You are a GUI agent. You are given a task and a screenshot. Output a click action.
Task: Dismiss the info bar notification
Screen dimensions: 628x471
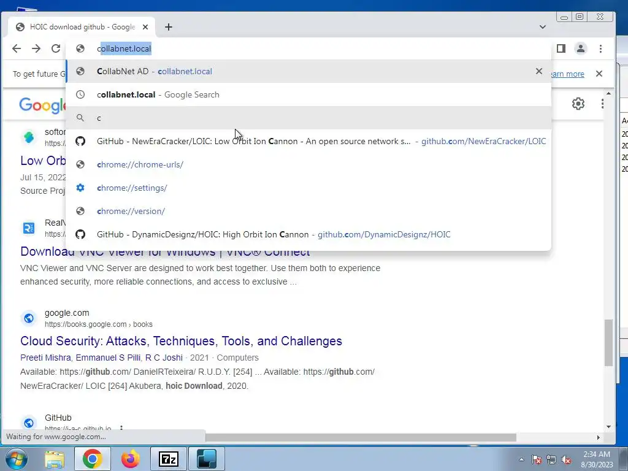(599, 74)
